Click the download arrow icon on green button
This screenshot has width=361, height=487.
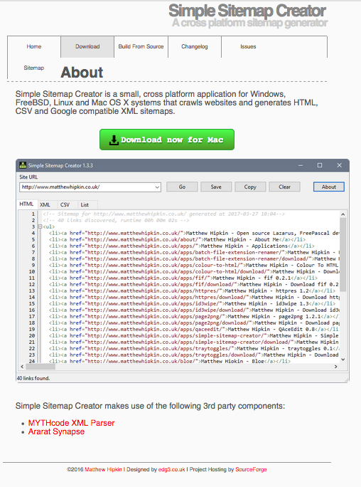coord(114,140)
